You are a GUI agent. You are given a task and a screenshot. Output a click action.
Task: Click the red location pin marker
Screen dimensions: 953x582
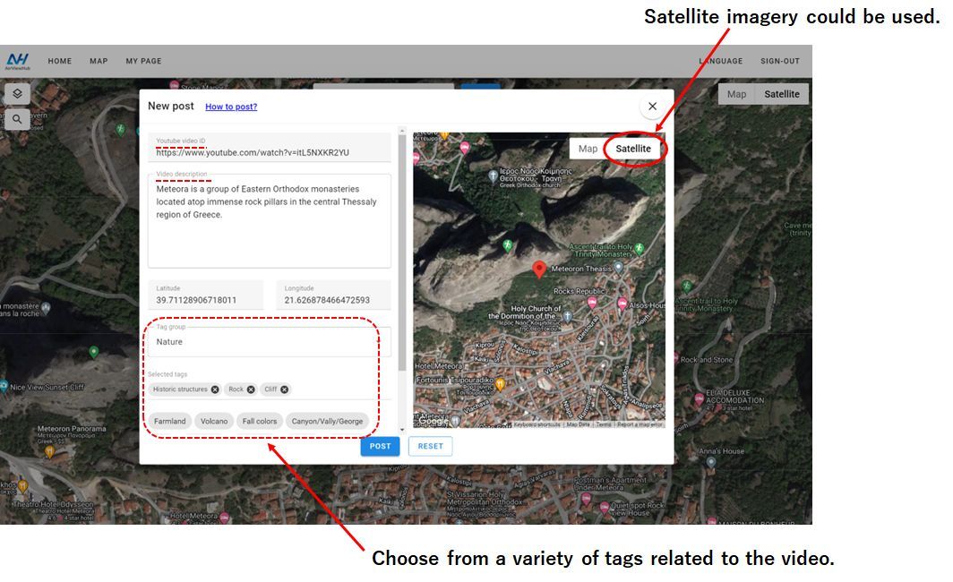(x=538, y=270)
